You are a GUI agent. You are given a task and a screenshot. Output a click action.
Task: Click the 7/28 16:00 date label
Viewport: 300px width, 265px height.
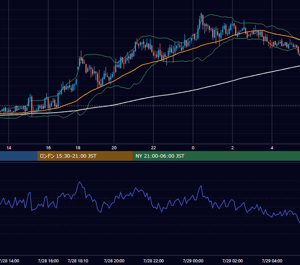click(x=48, y=261)
